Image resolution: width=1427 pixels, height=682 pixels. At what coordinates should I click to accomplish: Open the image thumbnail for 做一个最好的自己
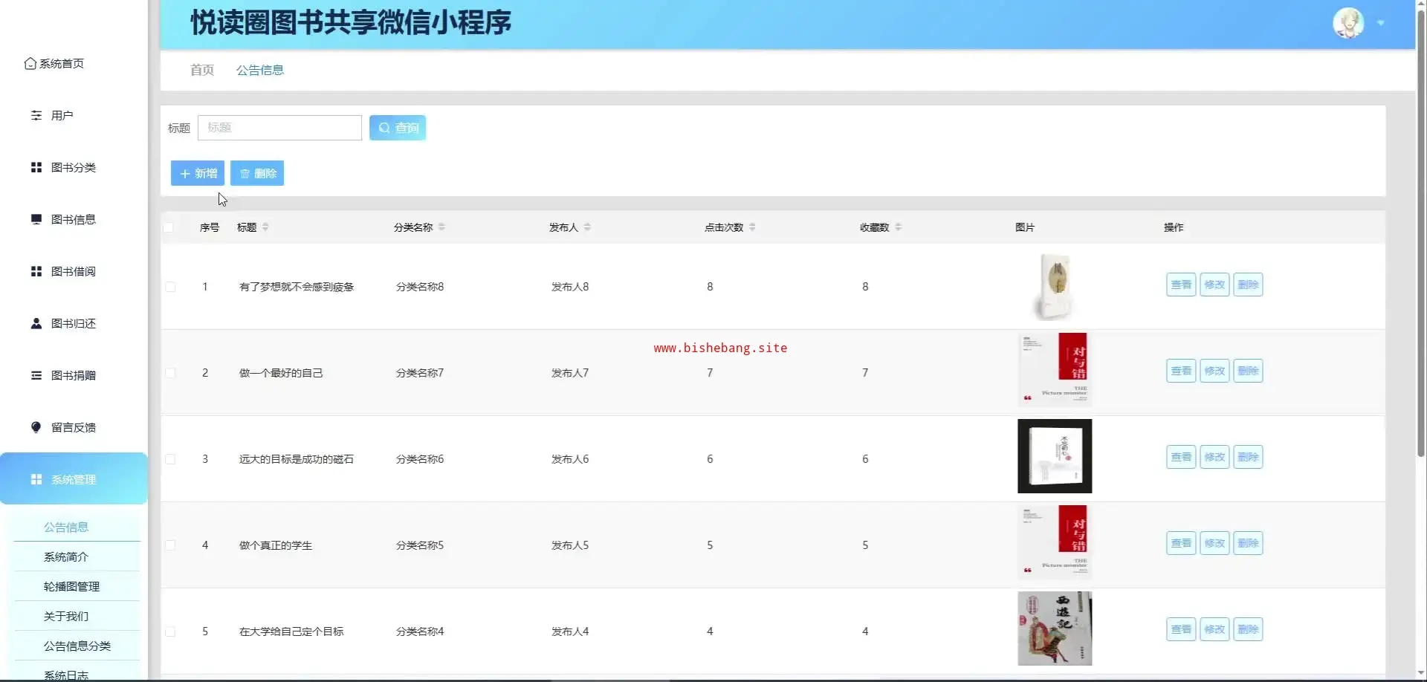point(1055,370)
